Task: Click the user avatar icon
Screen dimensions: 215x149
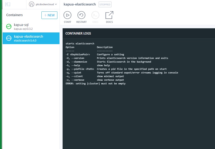Action: point(31,4)
